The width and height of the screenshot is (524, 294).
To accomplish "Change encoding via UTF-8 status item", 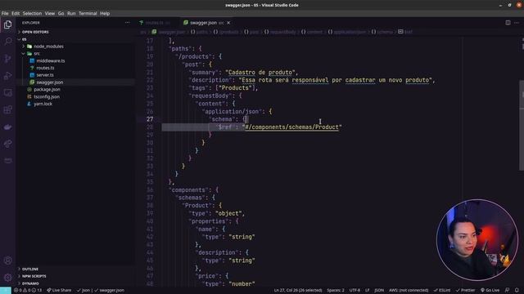I will 355,291.
